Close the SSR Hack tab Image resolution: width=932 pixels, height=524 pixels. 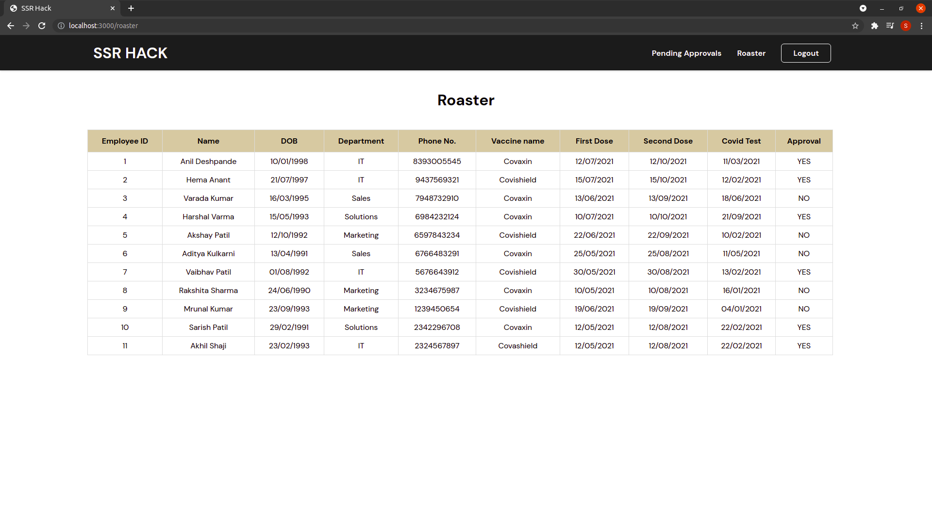point(113,8)
